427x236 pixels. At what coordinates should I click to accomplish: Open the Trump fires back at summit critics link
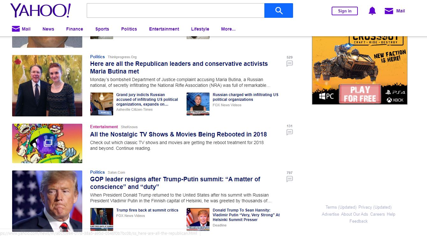click(x=147, y=210)
